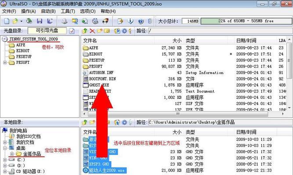The image size is (293, 175).
Task: Expand the open-file dropdown arrow in toolbar
Action: 21,21
